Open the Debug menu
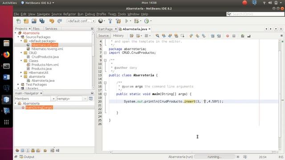The width and height of the screenshot is (285, 160). pos(90,14)
